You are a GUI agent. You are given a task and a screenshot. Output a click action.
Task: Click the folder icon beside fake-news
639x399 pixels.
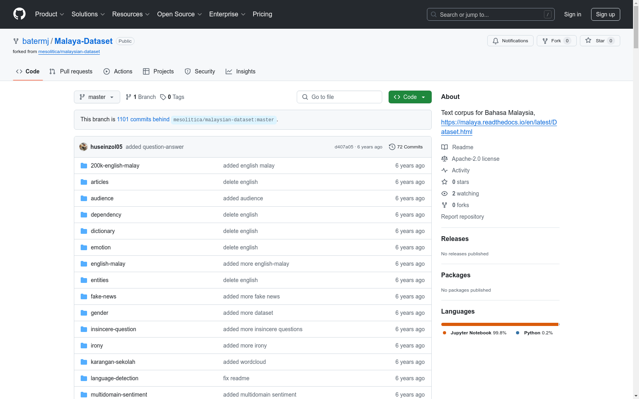tap(84, 296)
